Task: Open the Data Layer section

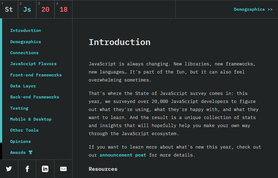Action: pos(23,86)
